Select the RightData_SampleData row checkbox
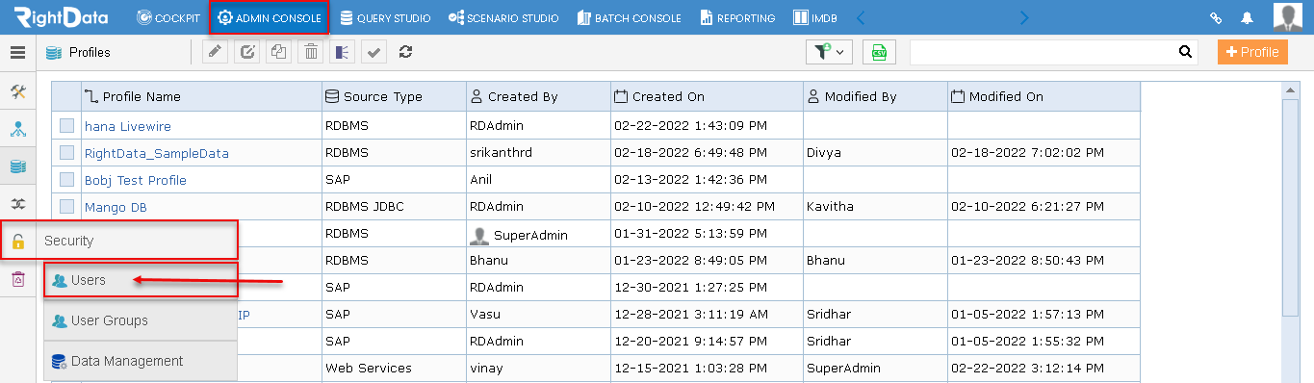This screenshot has width=1314, height=383. tap(66, 152)
